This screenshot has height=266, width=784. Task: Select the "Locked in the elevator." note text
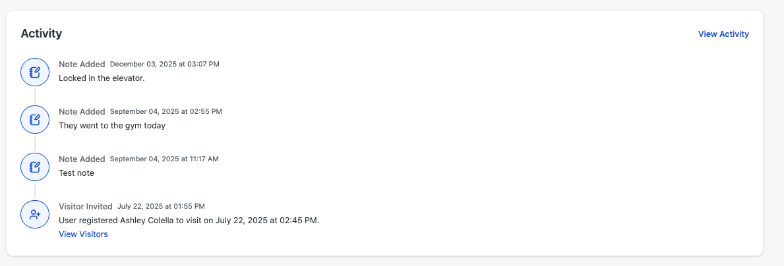[x=102, y=78]
